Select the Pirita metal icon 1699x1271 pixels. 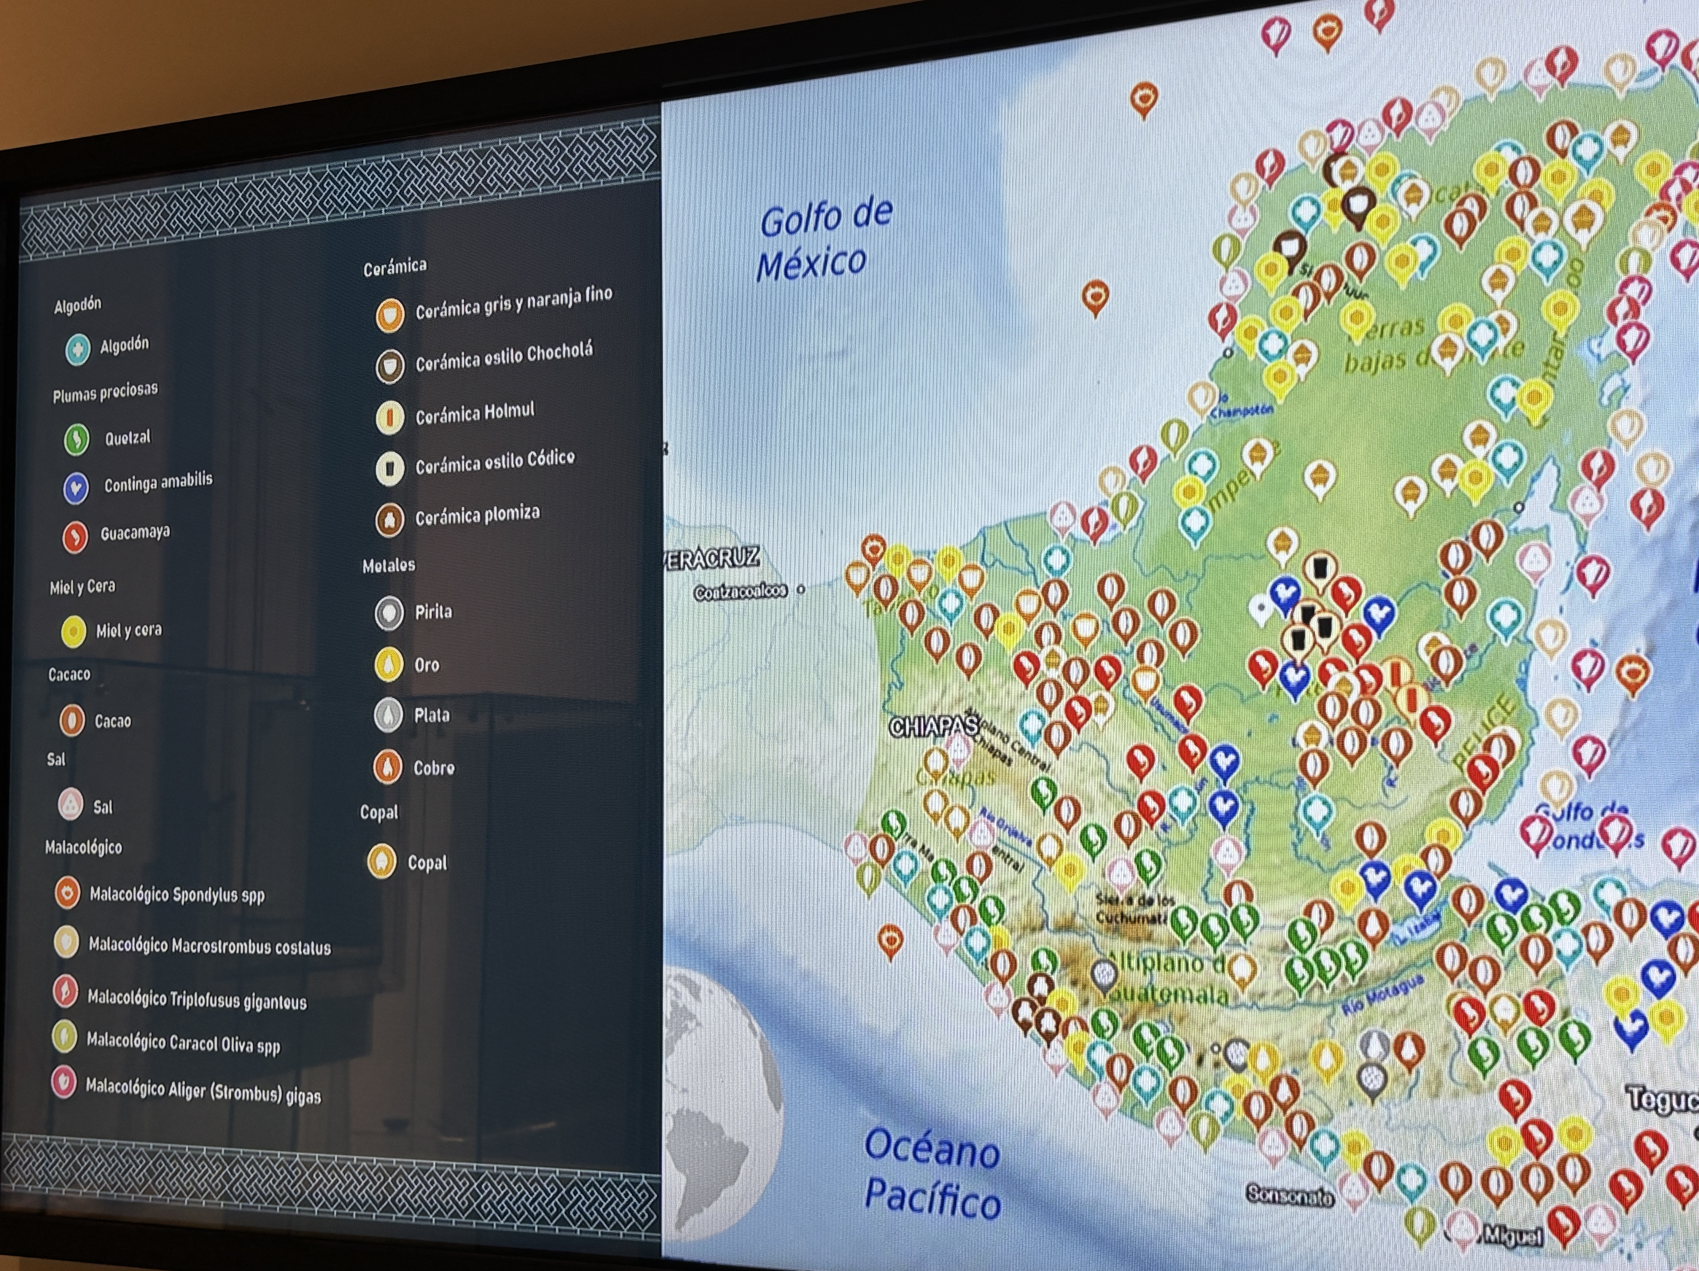(x=389, y=613)
